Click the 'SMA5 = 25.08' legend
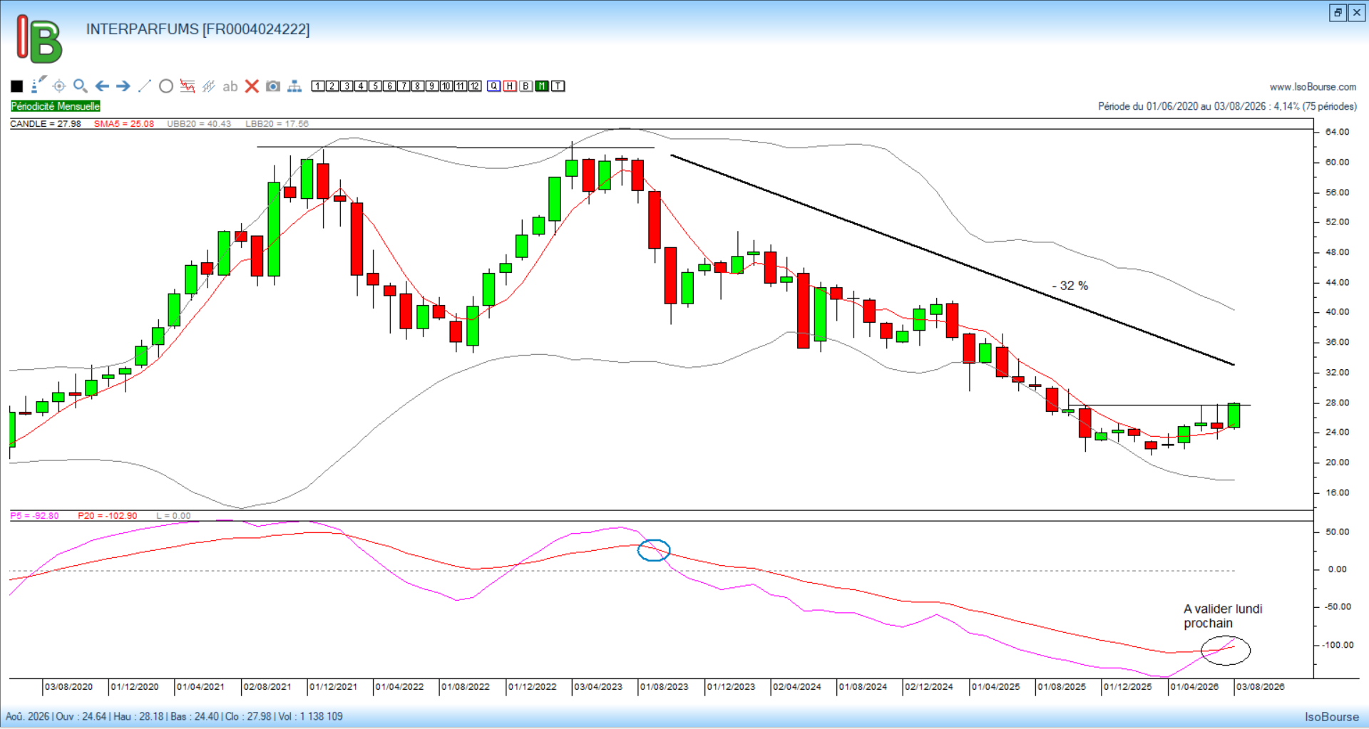The height and width of the screenshot is (729, 1369). pyautogui.click(x=124, y=124)
